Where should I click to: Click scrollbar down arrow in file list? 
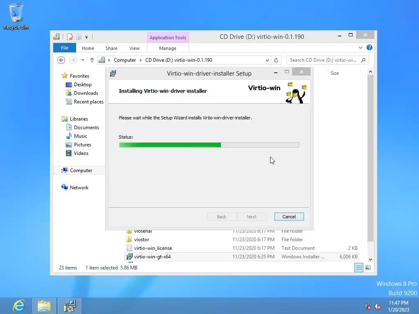pos(370,259)
